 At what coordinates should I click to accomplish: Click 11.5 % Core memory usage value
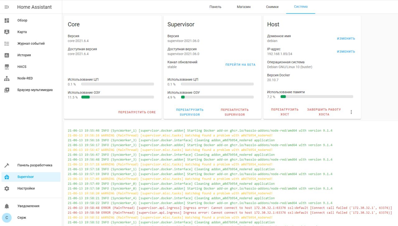click(73, 97)
